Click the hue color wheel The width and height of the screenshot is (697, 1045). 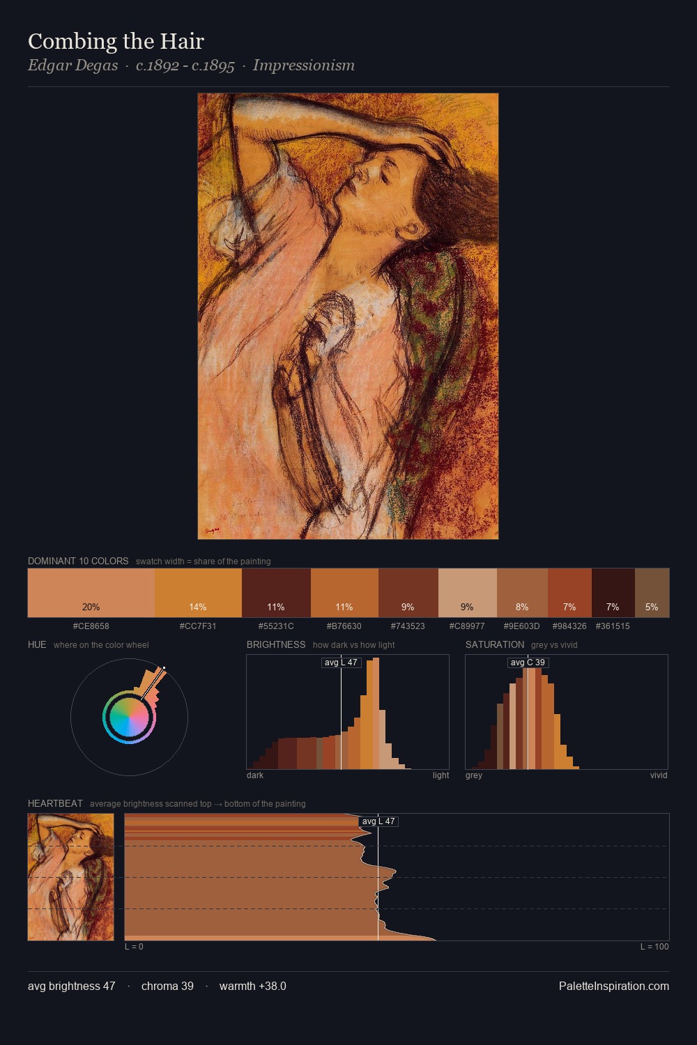click(129, 717)
